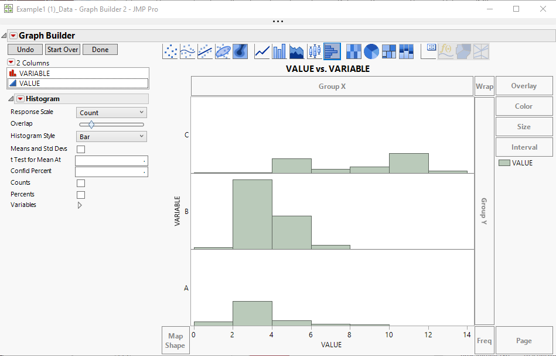Enable the Percents checkbox
The width and height of the screenshot is (556, 356).
coord(81,195)
